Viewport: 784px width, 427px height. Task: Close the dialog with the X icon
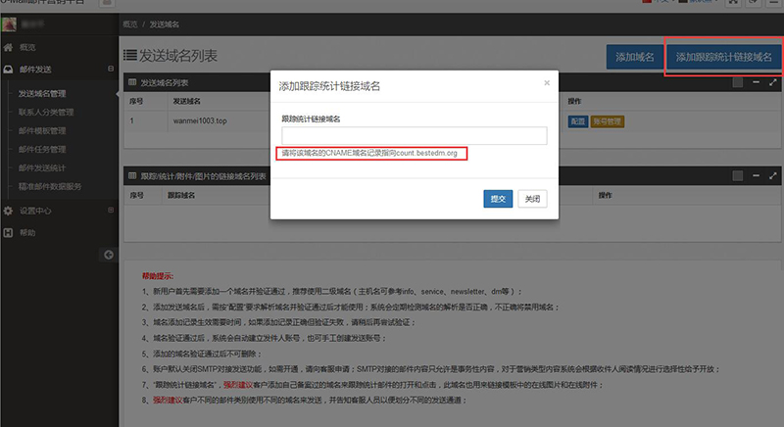pos(547,83)
